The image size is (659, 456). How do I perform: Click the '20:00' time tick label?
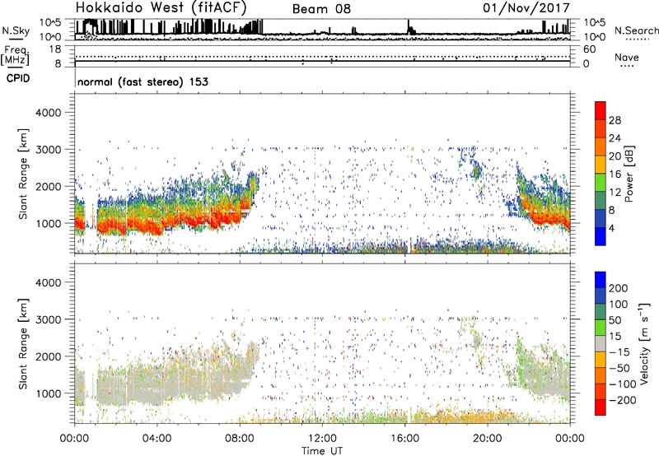tap(487, 439)
